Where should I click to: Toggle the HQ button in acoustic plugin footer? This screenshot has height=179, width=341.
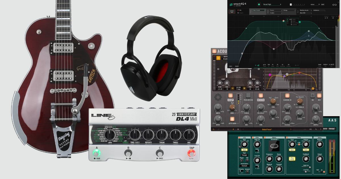point(311,129)
